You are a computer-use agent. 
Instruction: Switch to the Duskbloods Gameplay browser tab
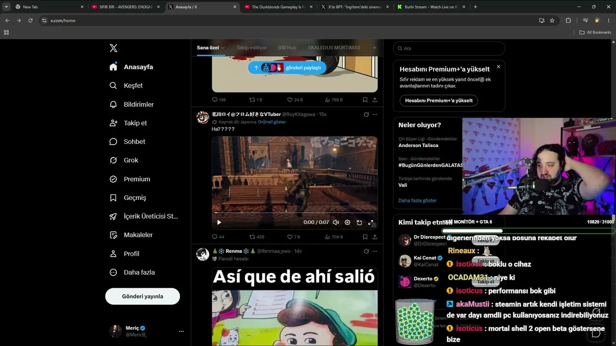[x=279, y=7]
